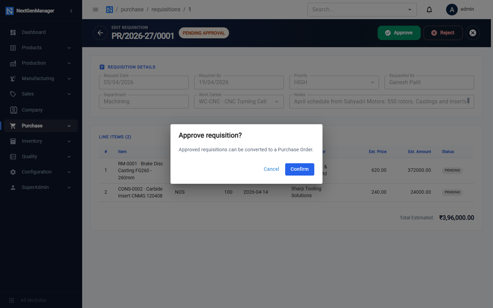Collapse the sidebar with the chevron
The width and height of the screenshot is (493, 308).
point(71,11)
